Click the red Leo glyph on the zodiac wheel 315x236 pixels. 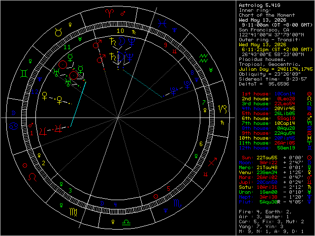tap(32, 177)
